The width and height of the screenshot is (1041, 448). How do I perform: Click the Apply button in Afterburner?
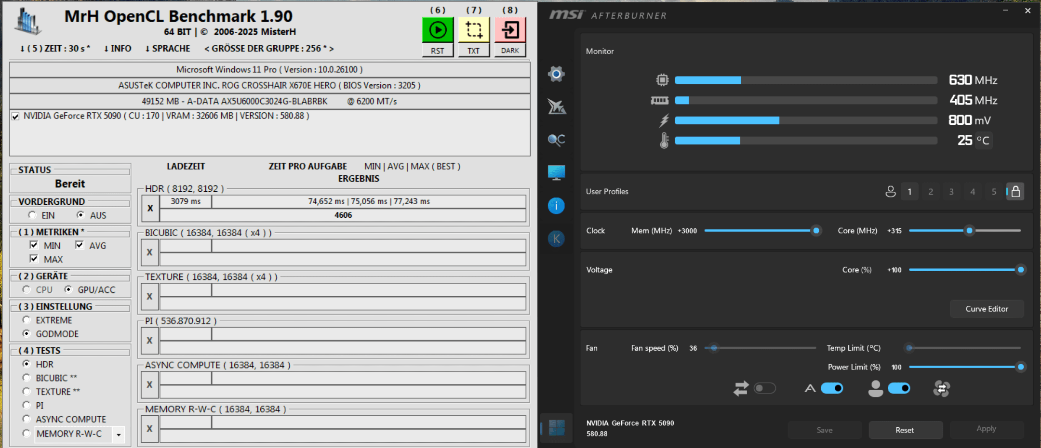pos(986,429)
